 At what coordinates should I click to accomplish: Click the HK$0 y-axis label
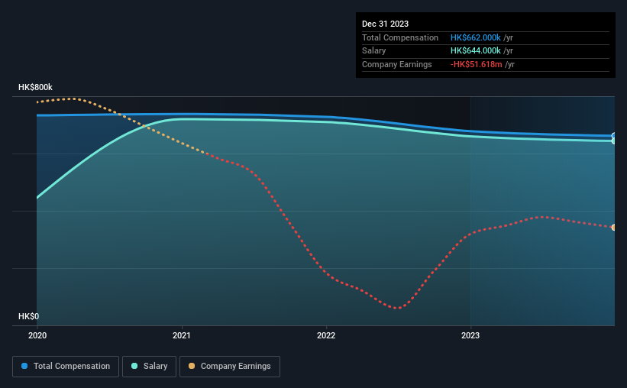(x=29, y=316)
